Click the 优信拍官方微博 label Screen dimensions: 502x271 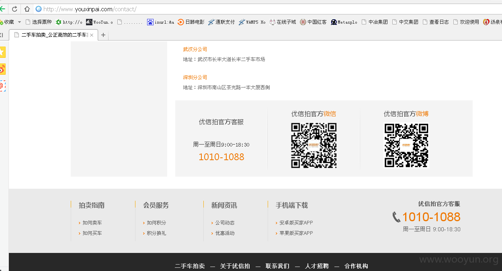tap(406, 114)
